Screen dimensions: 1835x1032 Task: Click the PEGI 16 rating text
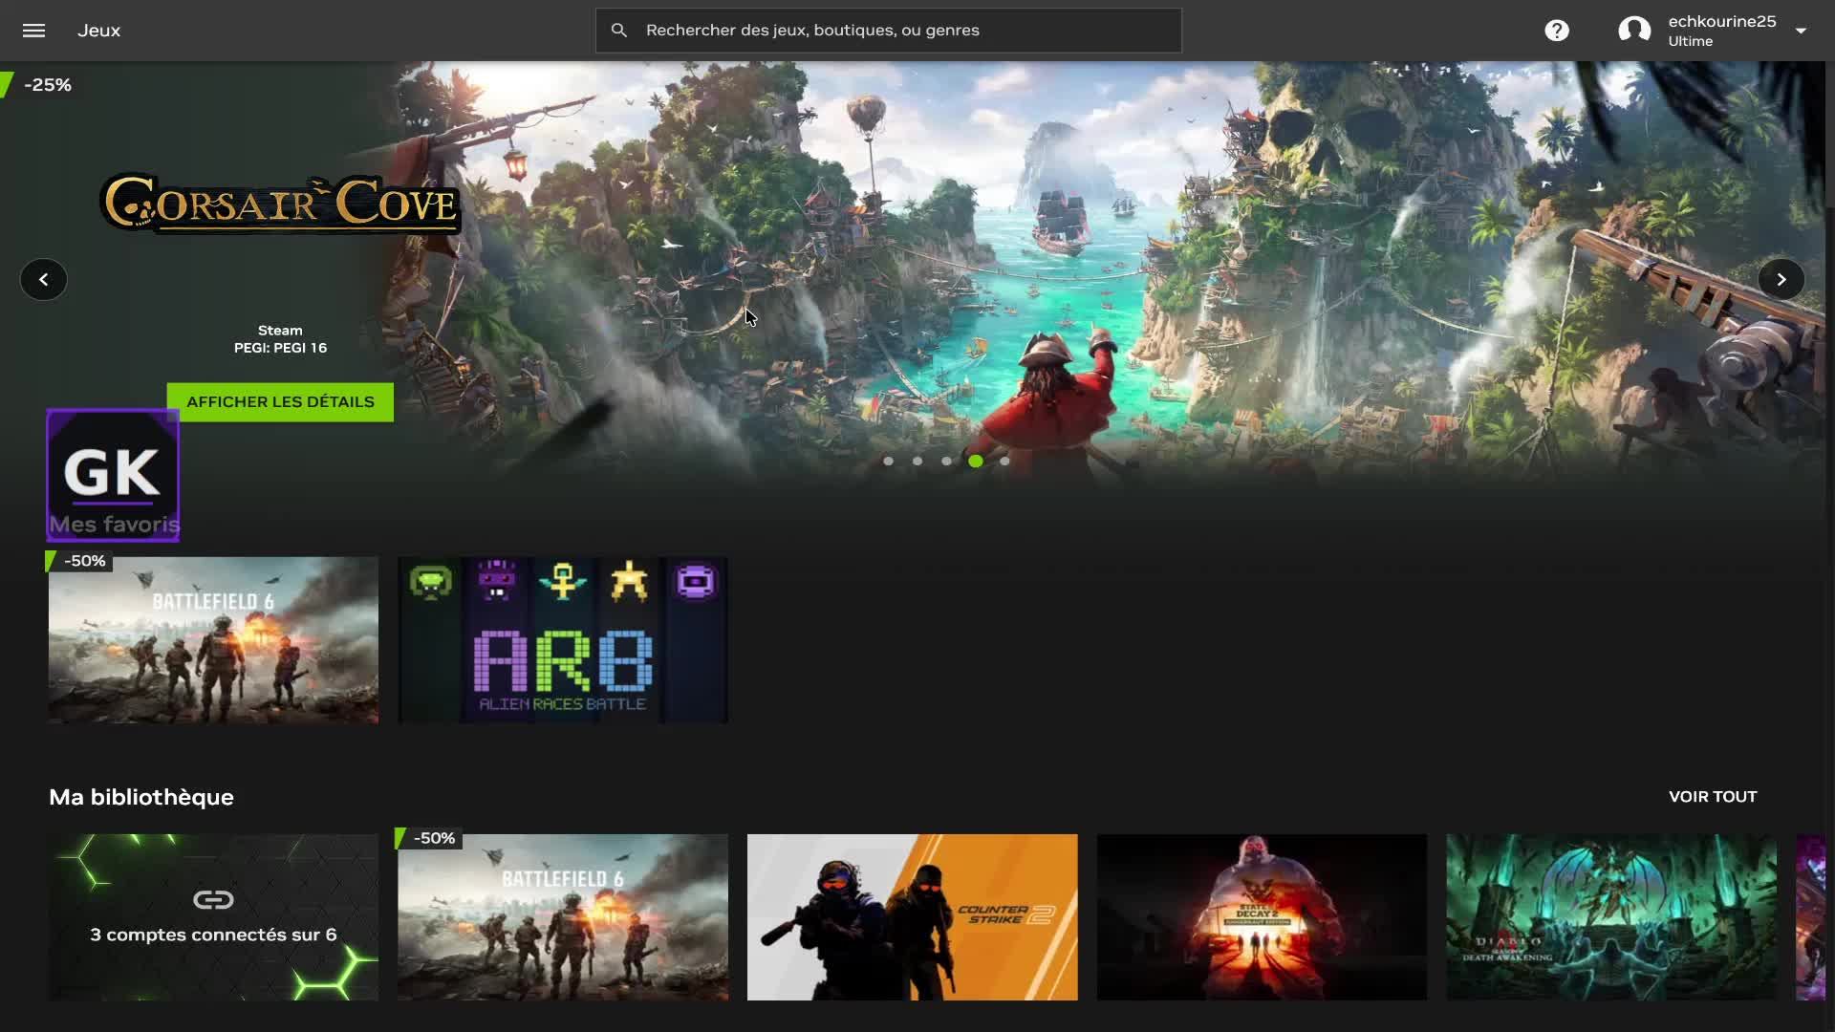(280, 348)
